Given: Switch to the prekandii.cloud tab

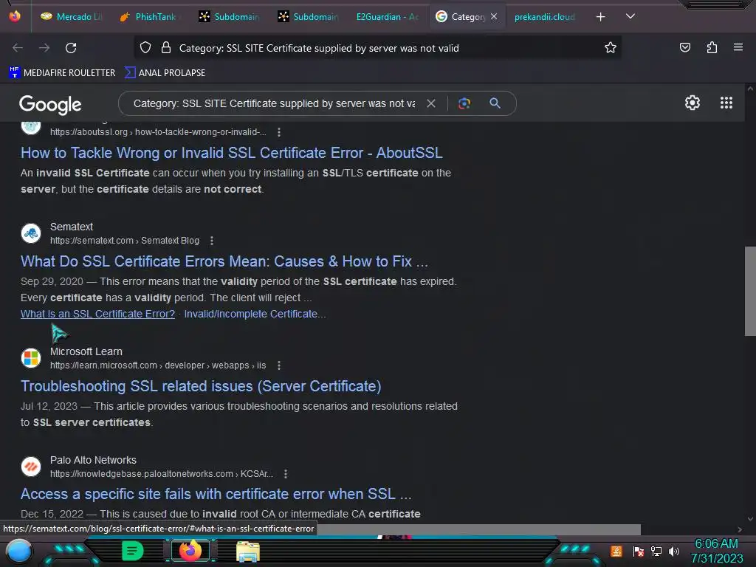Looking at the screenshot, I should tap(544, 17).
